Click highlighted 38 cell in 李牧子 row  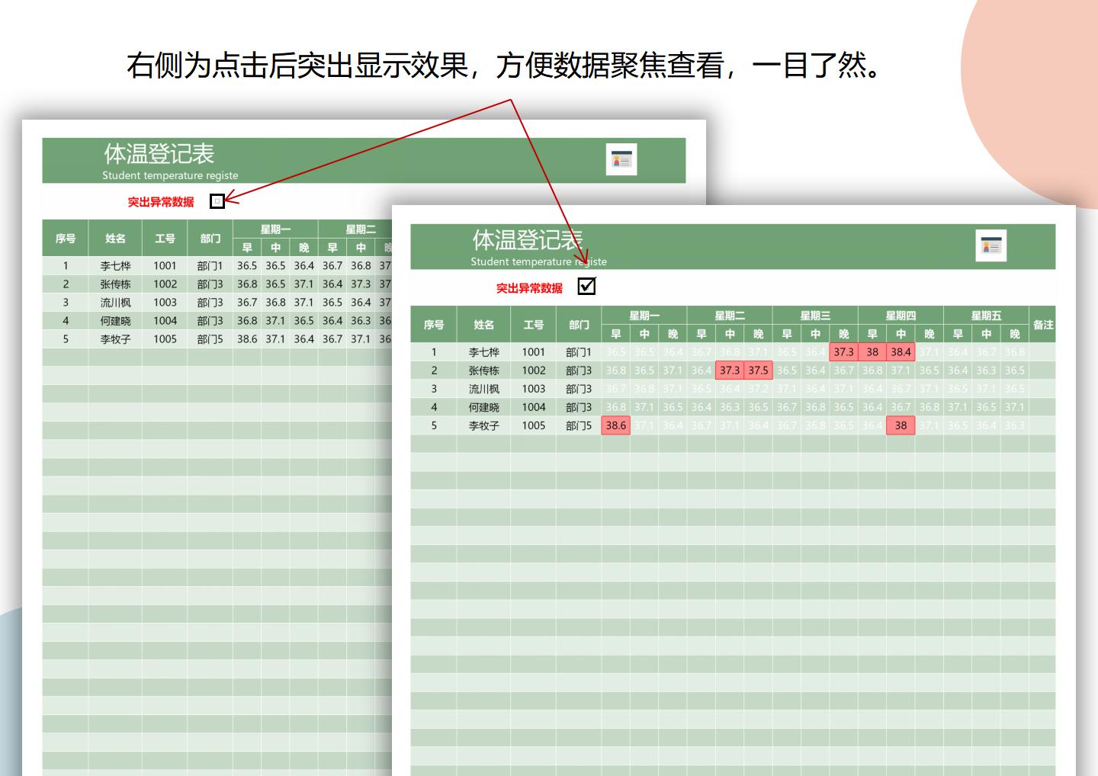click(901, 425)
